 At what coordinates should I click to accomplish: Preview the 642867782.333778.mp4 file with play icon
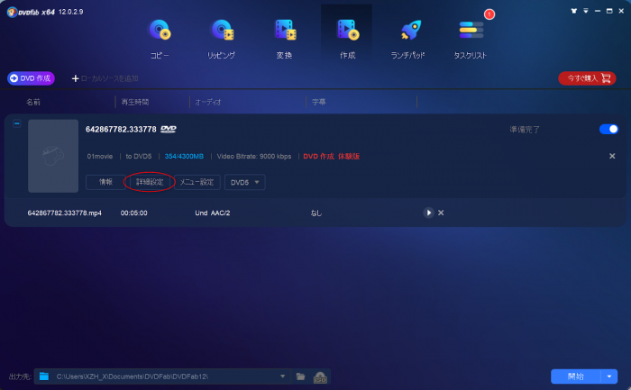[x=428, y=213]
